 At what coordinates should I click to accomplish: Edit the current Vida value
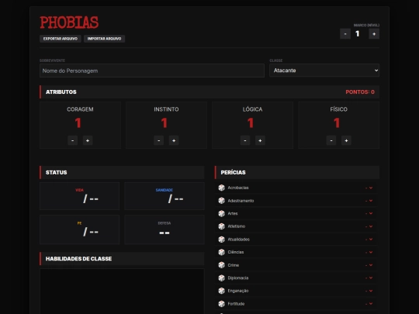[x=71, y=198]
